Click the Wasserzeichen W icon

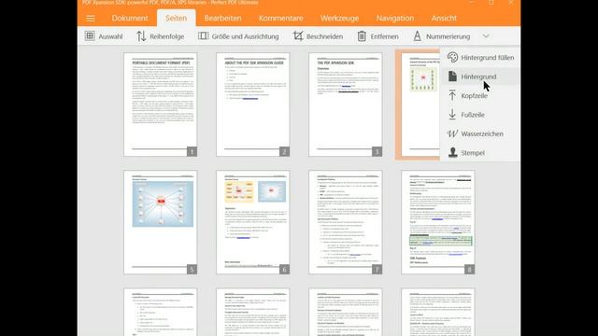452,133
